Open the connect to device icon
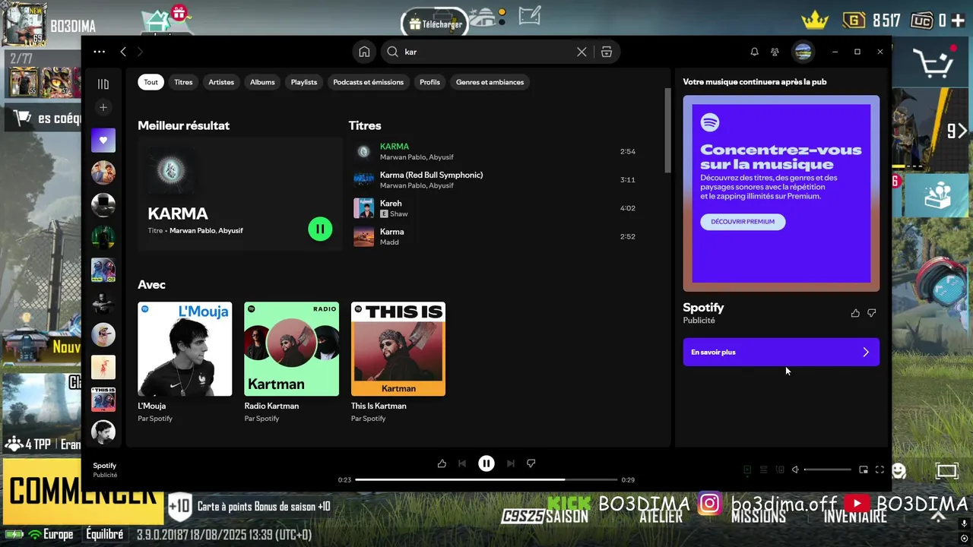The height and width of the screenshot is (547, 973). pyautogui.click(x=780, y=470)
